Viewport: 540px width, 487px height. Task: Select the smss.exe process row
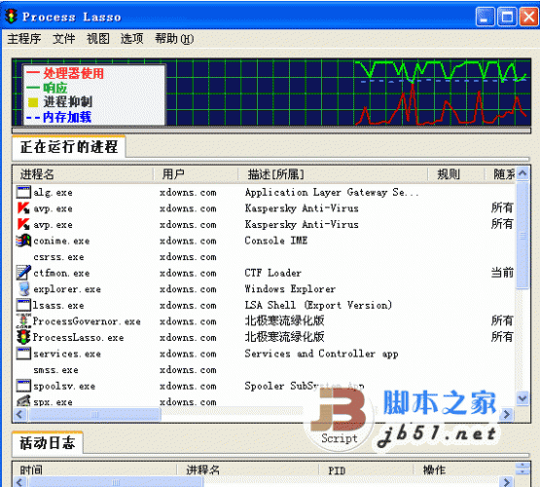click(264, 370)
